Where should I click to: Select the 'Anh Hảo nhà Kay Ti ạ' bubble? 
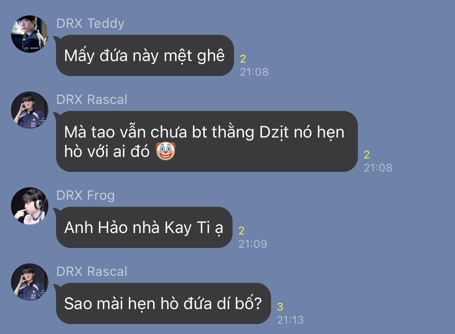click(144, 228)
